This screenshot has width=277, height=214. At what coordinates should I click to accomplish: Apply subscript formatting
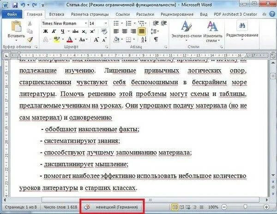pos(84,31)
